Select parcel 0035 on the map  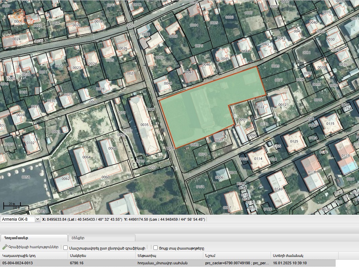[144, 125]
